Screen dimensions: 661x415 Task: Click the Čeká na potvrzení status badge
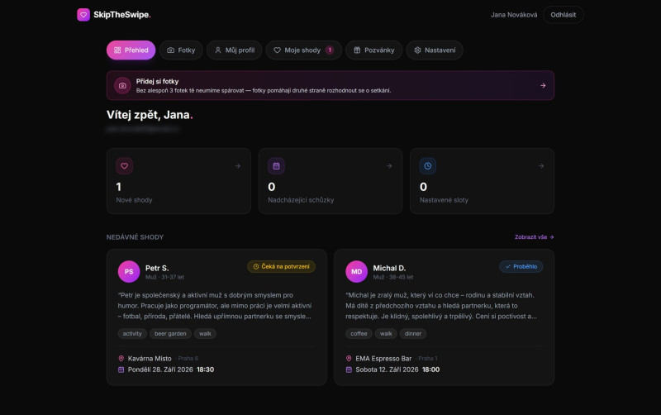click(x=281, y=266)
